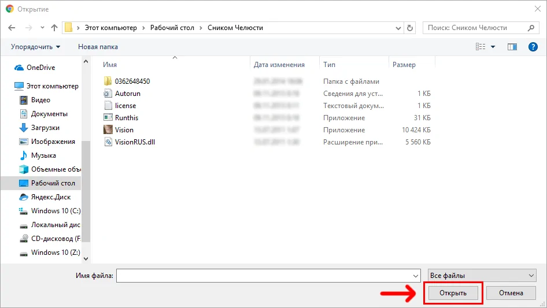Click the OneDrive cloud icon in sidebar
Viewport: 547px width, 308px height.
pyautogui.click(x=19, y=68)
